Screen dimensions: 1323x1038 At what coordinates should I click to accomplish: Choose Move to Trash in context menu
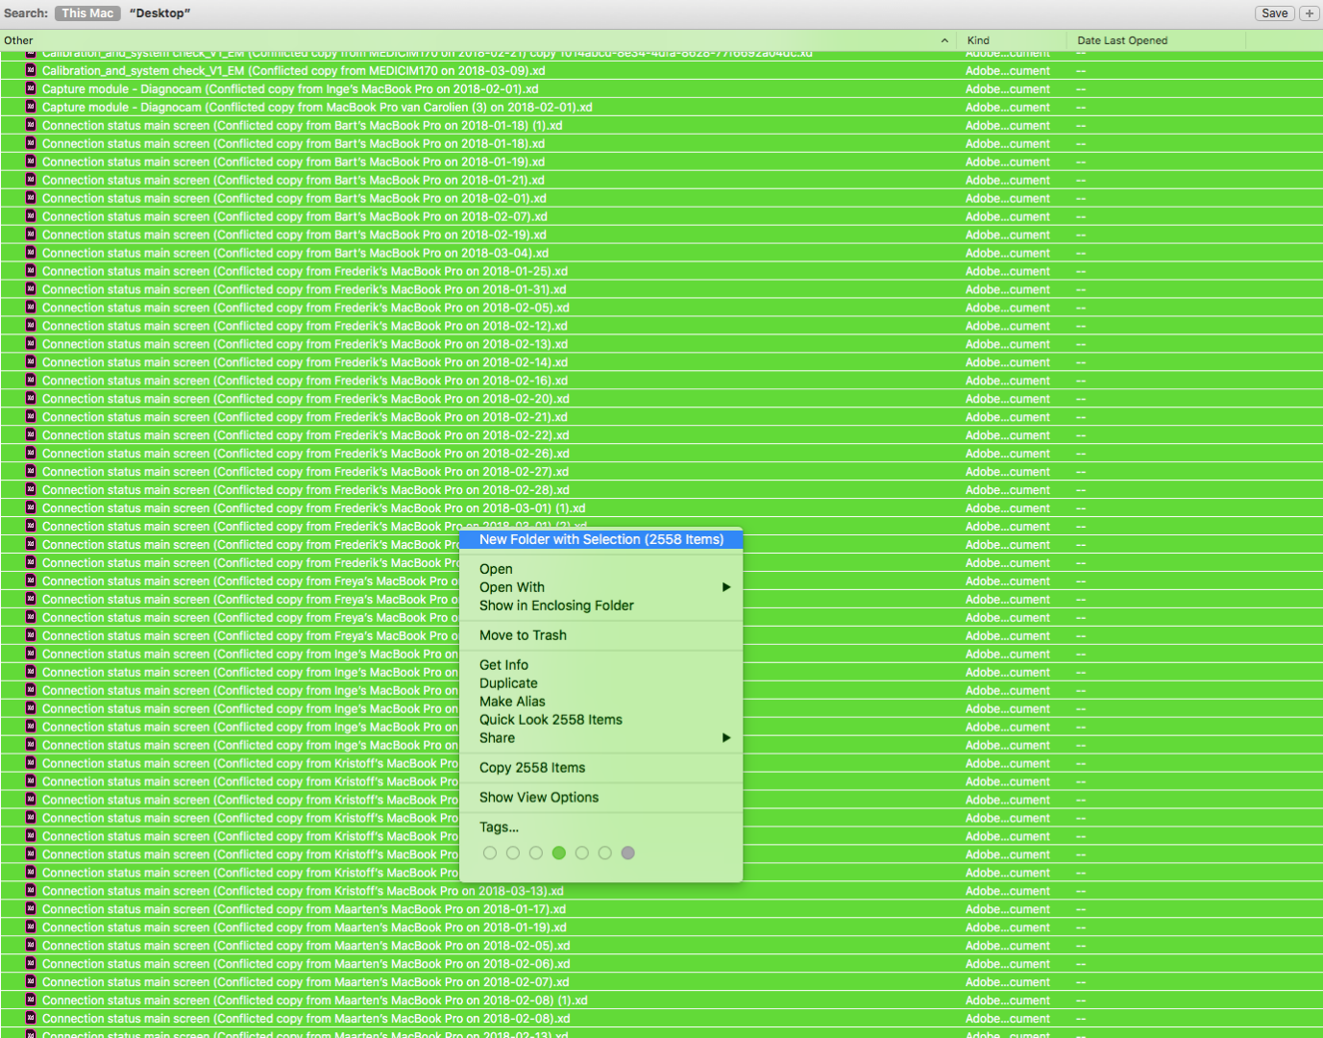601,635
